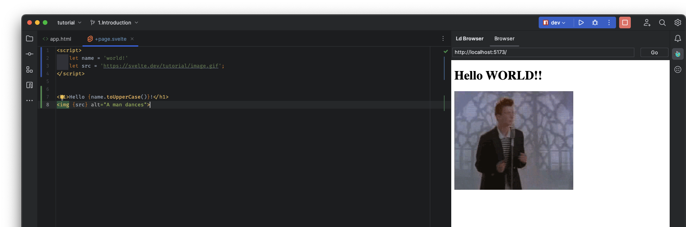Close the +page.svelte tab

[132, 39]
